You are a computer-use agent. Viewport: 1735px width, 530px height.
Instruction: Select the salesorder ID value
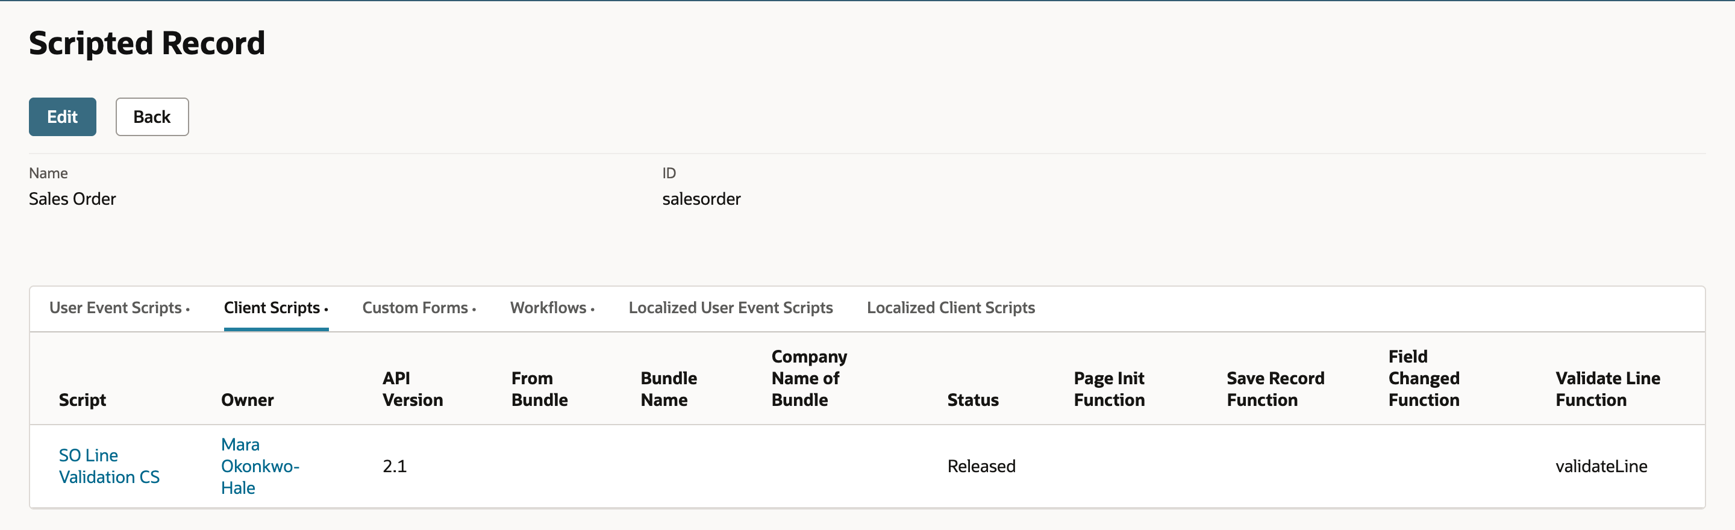coord(701,199)
